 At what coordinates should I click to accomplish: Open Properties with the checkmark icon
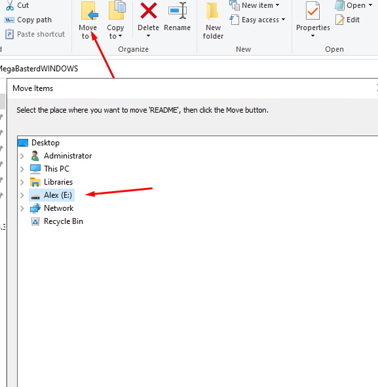pyautogui.click(x=312, y=10)
